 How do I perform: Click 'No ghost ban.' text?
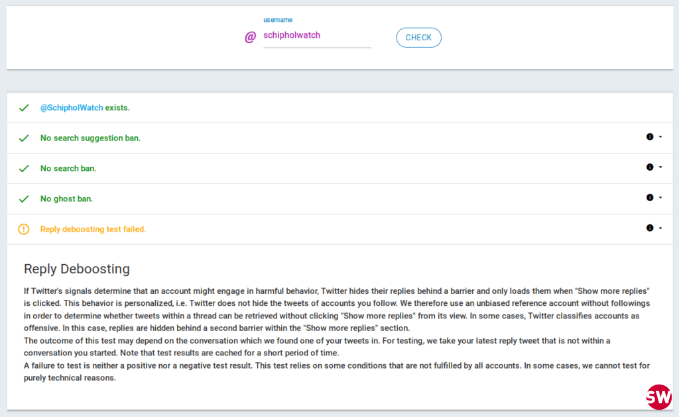pyautogui.click(x=66, y=199)
